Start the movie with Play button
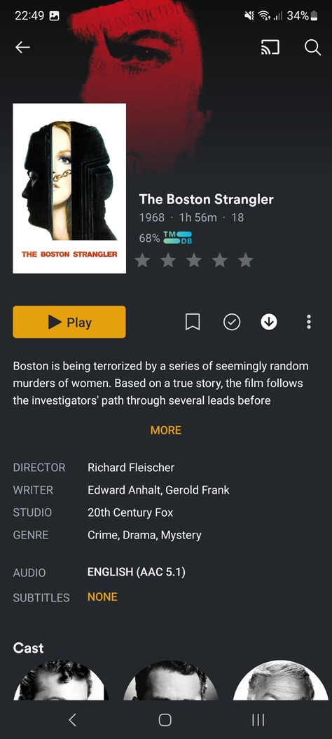 [69, 322]
